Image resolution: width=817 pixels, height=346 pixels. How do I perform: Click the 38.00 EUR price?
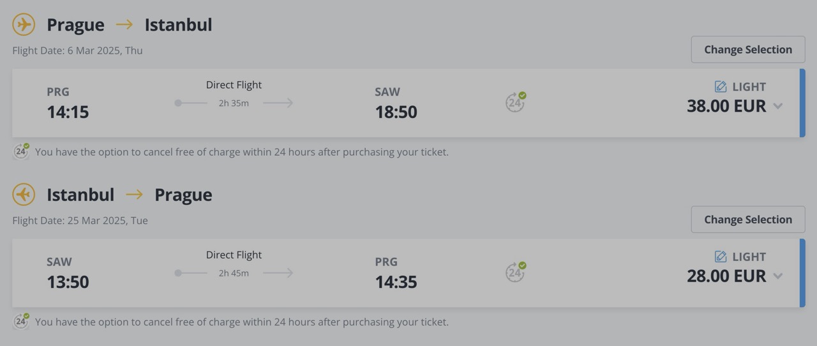pos(726,106)
